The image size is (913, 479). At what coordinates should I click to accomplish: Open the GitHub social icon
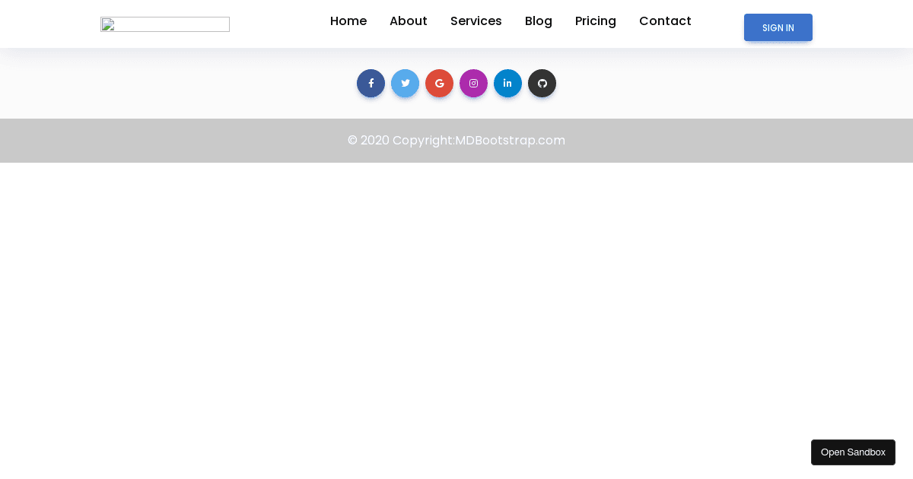(x=542, y=84)
